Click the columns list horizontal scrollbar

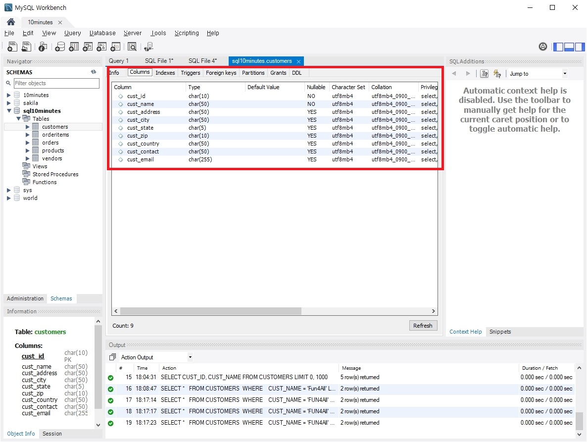pyautogui.click(x=211, y=311)
